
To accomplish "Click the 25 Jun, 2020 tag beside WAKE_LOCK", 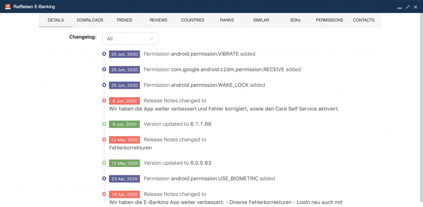I will (x=124, y=85).
